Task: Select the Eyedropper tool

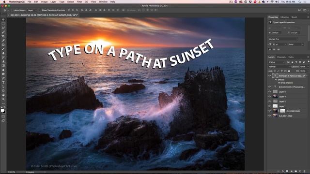Action: pyautogui.click(x=3, y=41)
